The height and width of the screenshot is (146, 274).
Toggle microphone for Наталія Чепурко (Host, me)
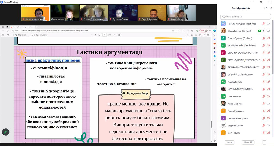(264, 24)
